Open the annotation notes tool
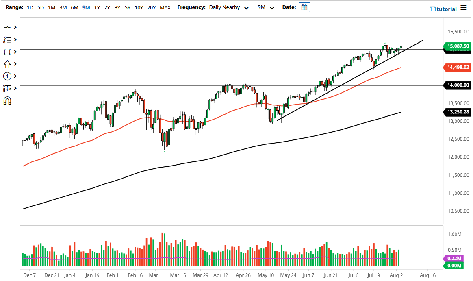 tap(7, 39)
